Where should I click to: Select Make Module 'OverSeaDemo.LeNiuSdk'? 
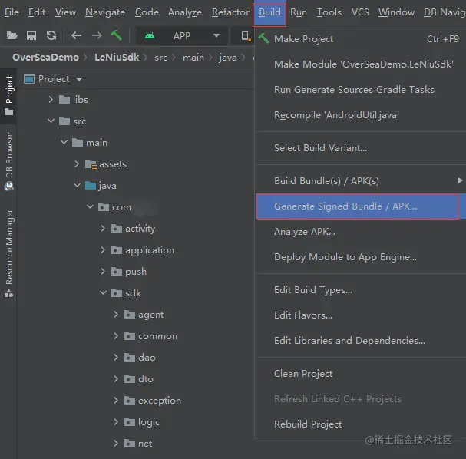point(361,64)
